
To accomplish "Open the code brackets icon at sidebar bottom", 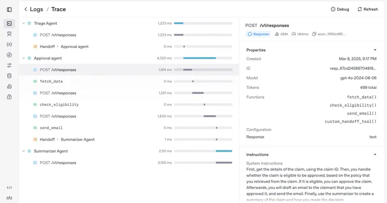I will pos(9,188).
